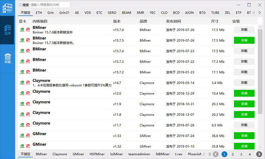Focus the kernel search input field

[50, 5]
